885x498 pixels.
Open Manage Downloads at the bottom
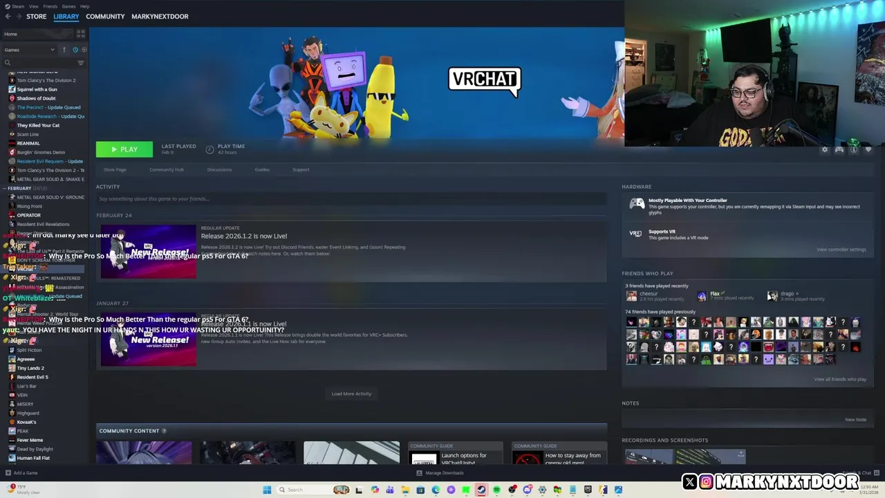point(440,473)
